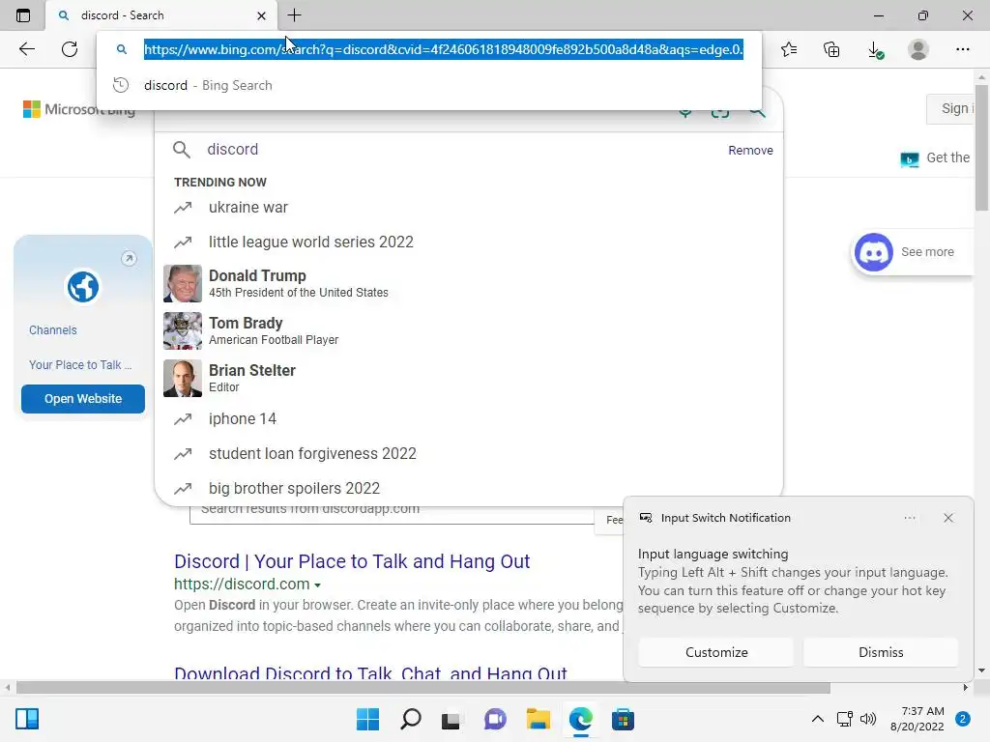This screenshot has width=990, height=742.
Task: Select big brother spoilers 2022 suggestion
Action: pyautogui.click(x=469, y=488)
